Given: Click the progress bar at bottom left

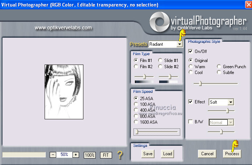Looking at the screenshot, I should (24, 155).
